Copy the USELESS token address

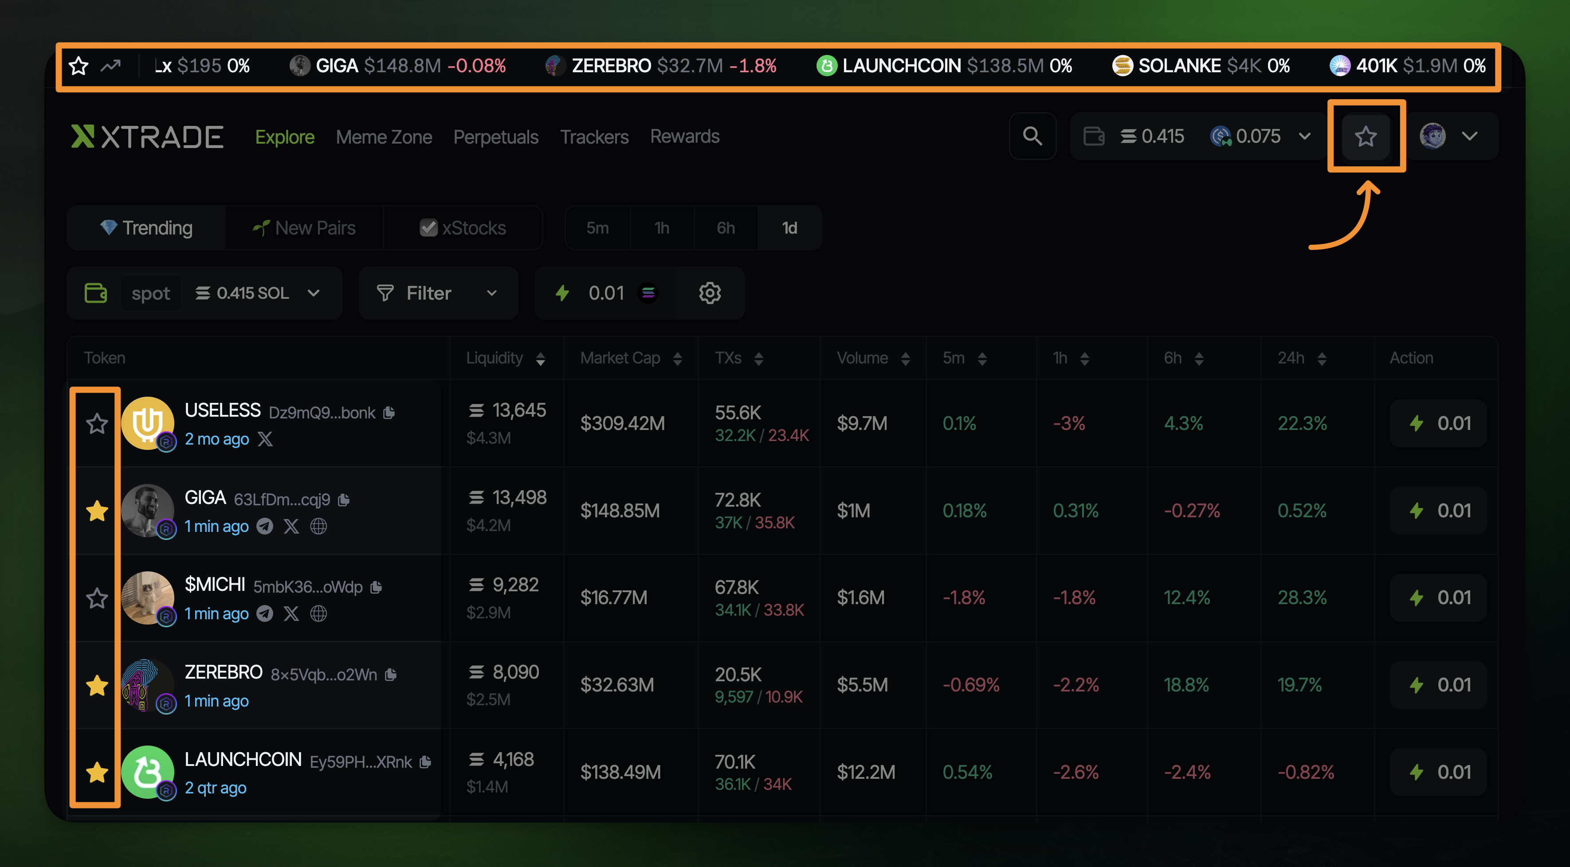[389, 413]
